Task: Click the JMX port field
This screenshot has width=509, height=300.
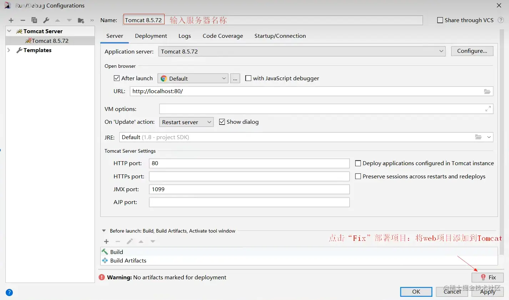Action: [x=249, y=189]
